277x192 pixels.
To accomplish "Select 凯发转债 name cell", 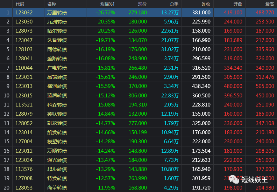I will point(57,132).
